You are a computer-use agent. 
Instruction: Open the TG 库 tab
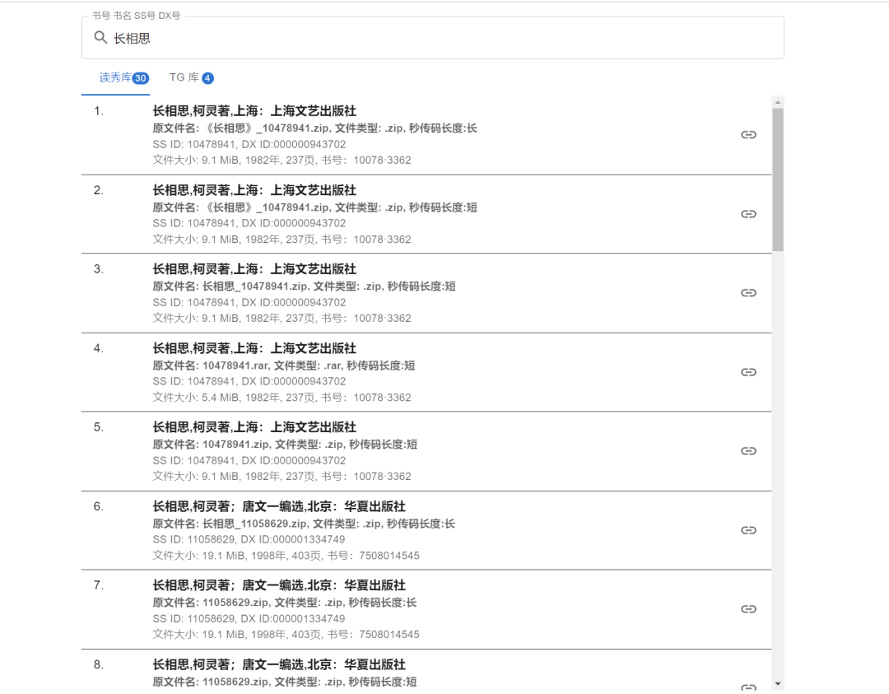pos(191,77)
